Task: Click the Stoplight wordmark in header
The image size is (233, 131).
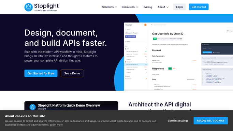Action: point(46,6)
